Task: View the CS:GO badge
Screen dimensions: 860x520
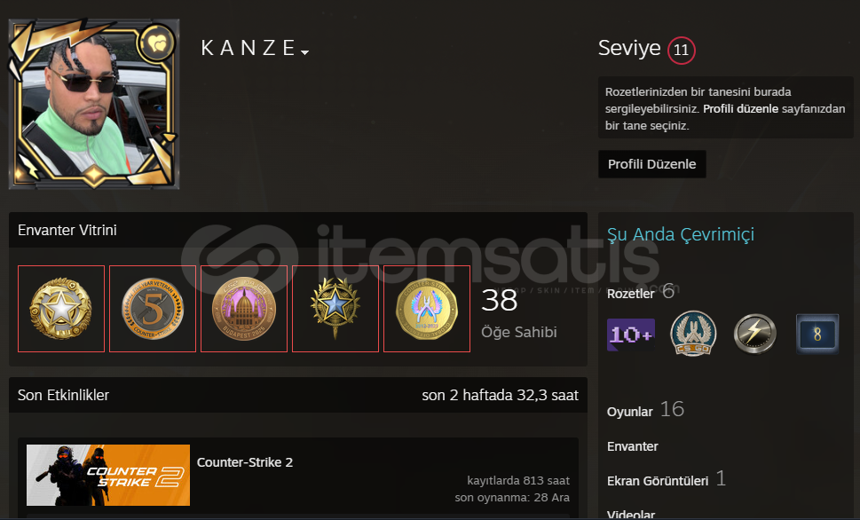Action: coord(693,334)
